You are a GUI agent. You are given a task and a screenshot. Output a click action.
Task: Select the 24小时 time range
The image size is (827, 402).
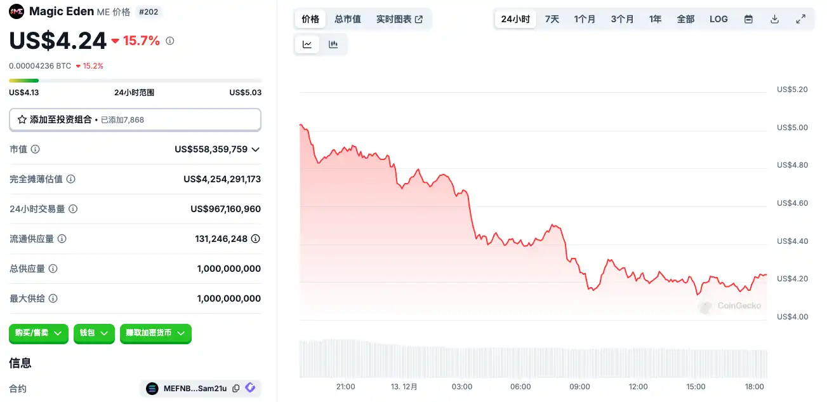(x=515, y=19)
